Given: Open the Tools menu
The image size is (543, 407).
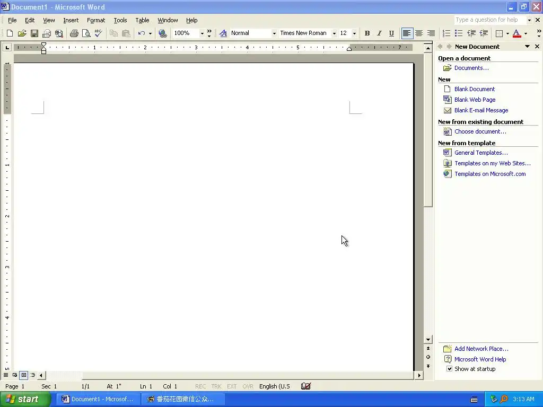Looking at the screenshot, I should [120, 20].
